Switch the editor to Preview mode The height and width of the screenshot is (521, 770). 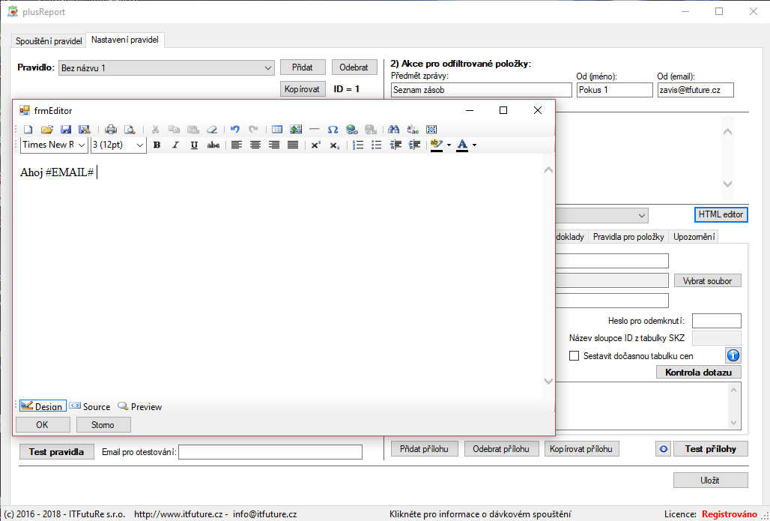pos(140,406)
